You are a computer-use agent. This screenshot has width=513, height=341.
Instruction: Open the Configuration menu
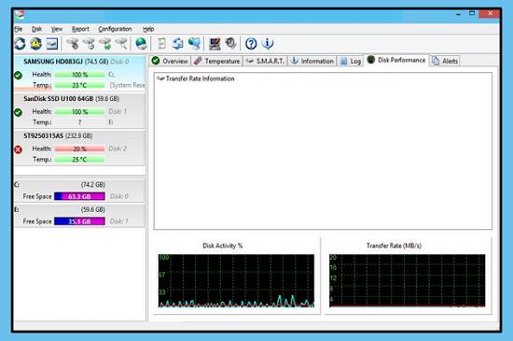(115, 29)
